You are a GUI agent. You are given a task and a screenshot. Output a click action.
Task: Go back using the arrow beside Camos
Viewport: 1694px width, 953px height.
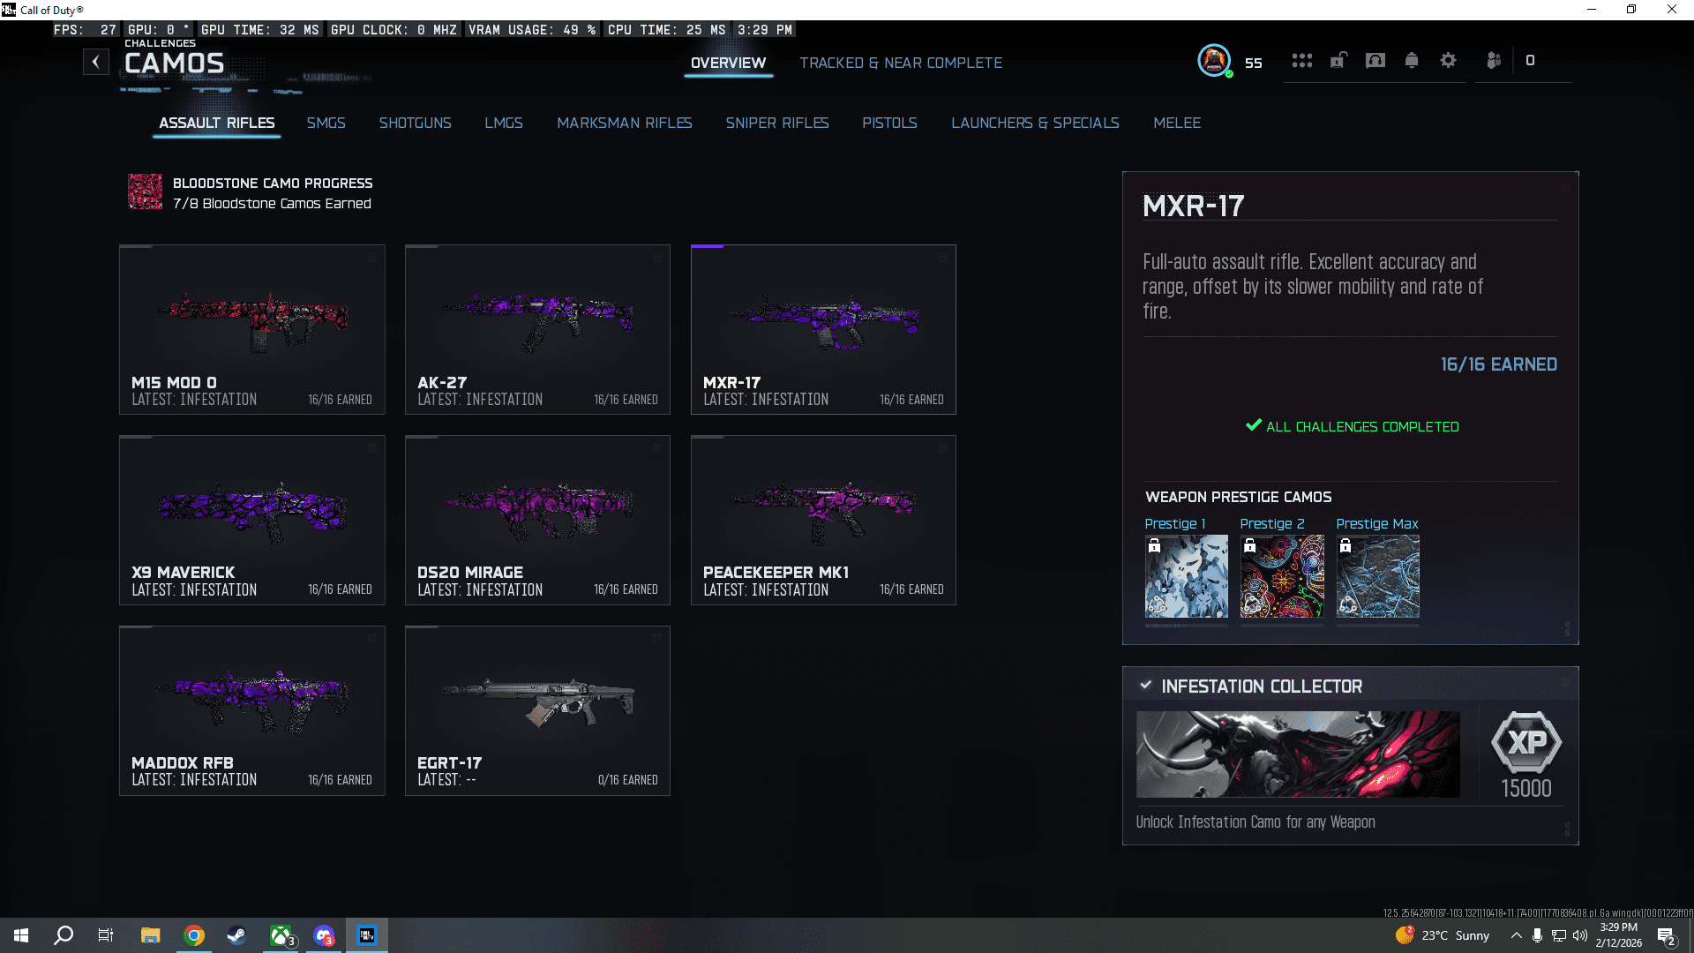tap(96, 62)
